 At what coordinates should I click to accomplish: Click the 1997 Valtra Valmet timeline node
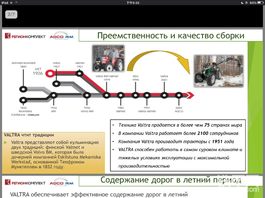click(147, 95)
